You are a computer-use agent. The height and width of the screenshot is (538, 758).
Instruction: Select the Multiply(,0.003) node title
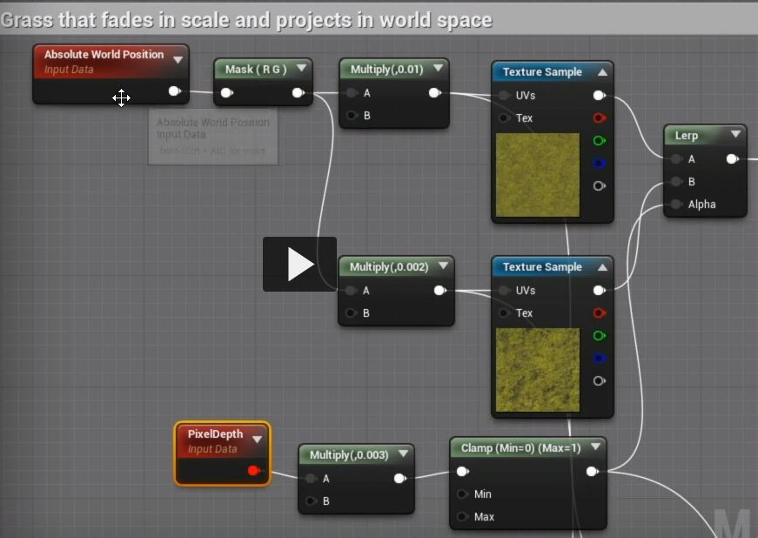(x=349, y=454)
